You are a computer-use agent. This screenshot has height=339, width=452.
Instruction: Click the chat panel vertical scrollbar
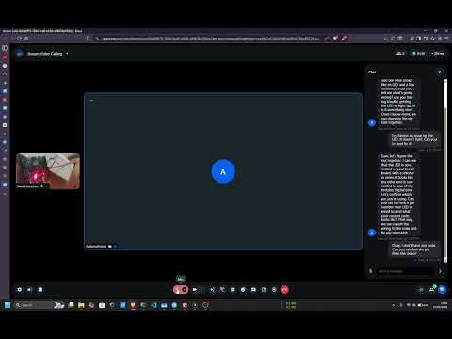445,169
